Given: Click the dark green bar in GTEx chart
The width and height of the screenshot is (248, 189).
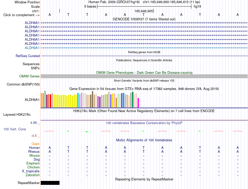Looking at the screenshot, I should click(133, 100).
